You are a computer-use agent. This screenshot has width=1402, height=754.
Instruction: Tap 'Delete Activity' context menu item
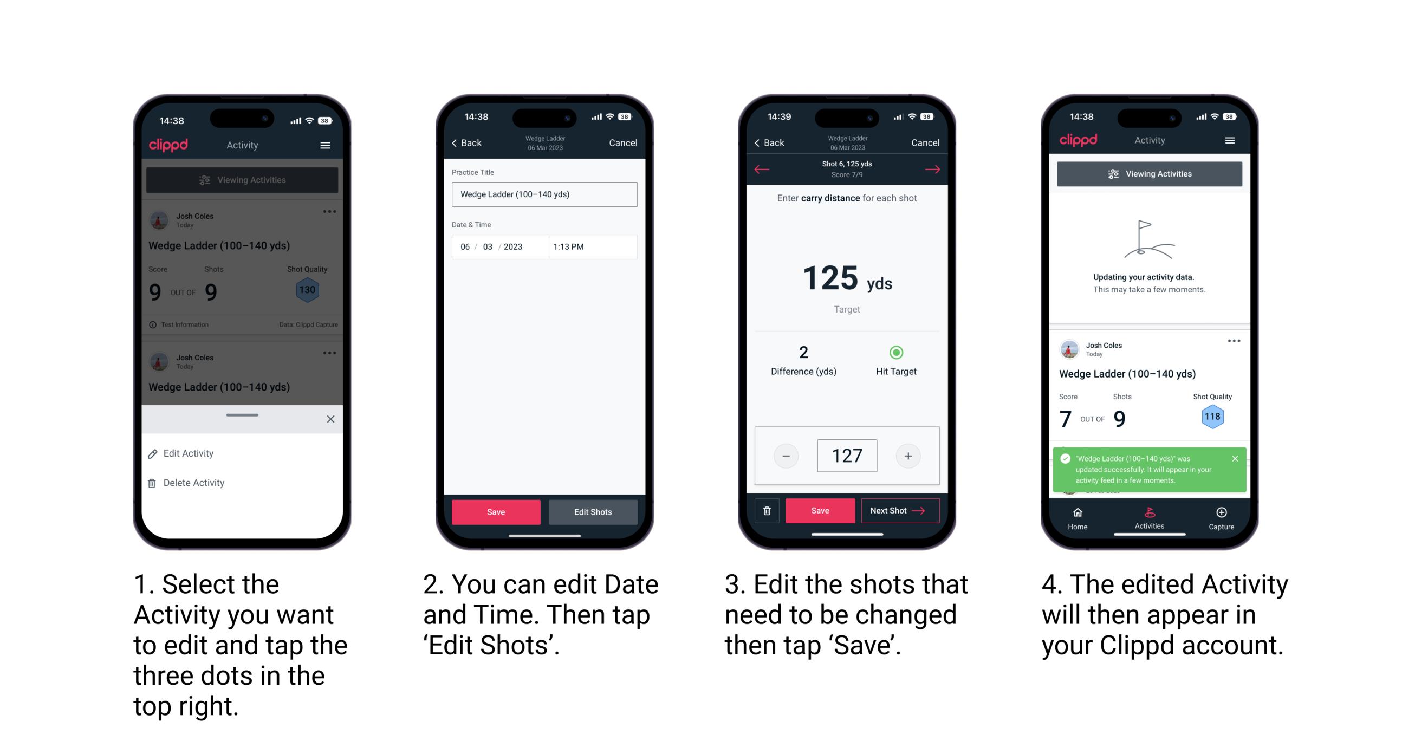[x=194, y=481]
